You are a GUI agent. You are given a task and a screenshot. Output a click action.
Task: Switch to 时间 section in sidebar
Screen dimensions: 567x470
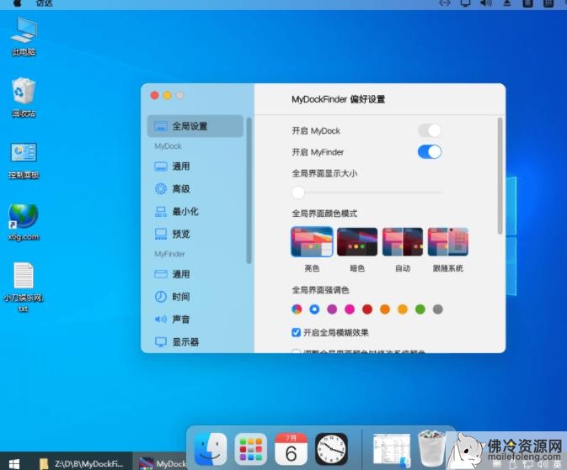pyautogui.click(x=180, y=297)
